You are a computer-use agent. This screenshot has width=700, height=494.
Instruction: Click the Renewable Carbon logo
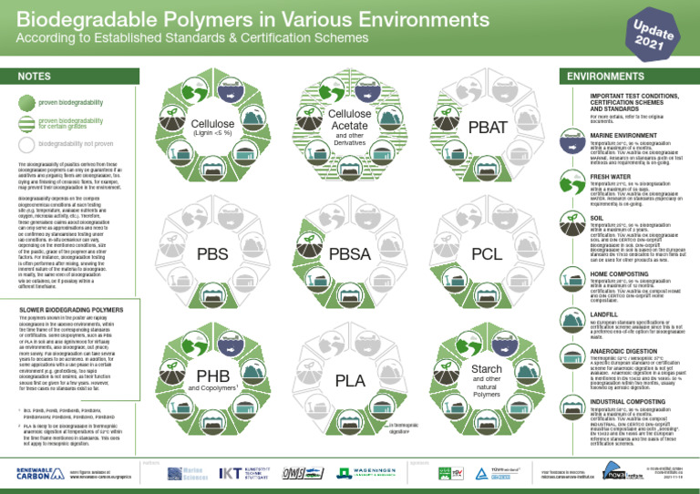[40, 473]
